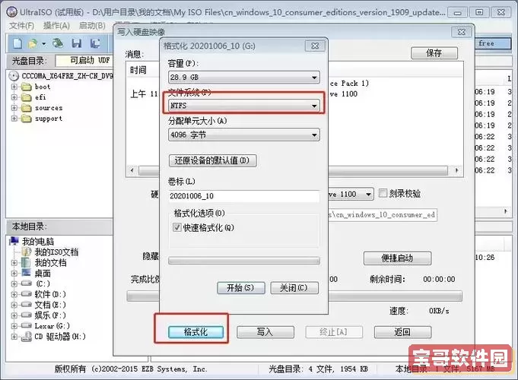The width and height of the screenshot is (518, 380).
Task: Open the 容量 28.9 GB dropdown
Action: 244,78
